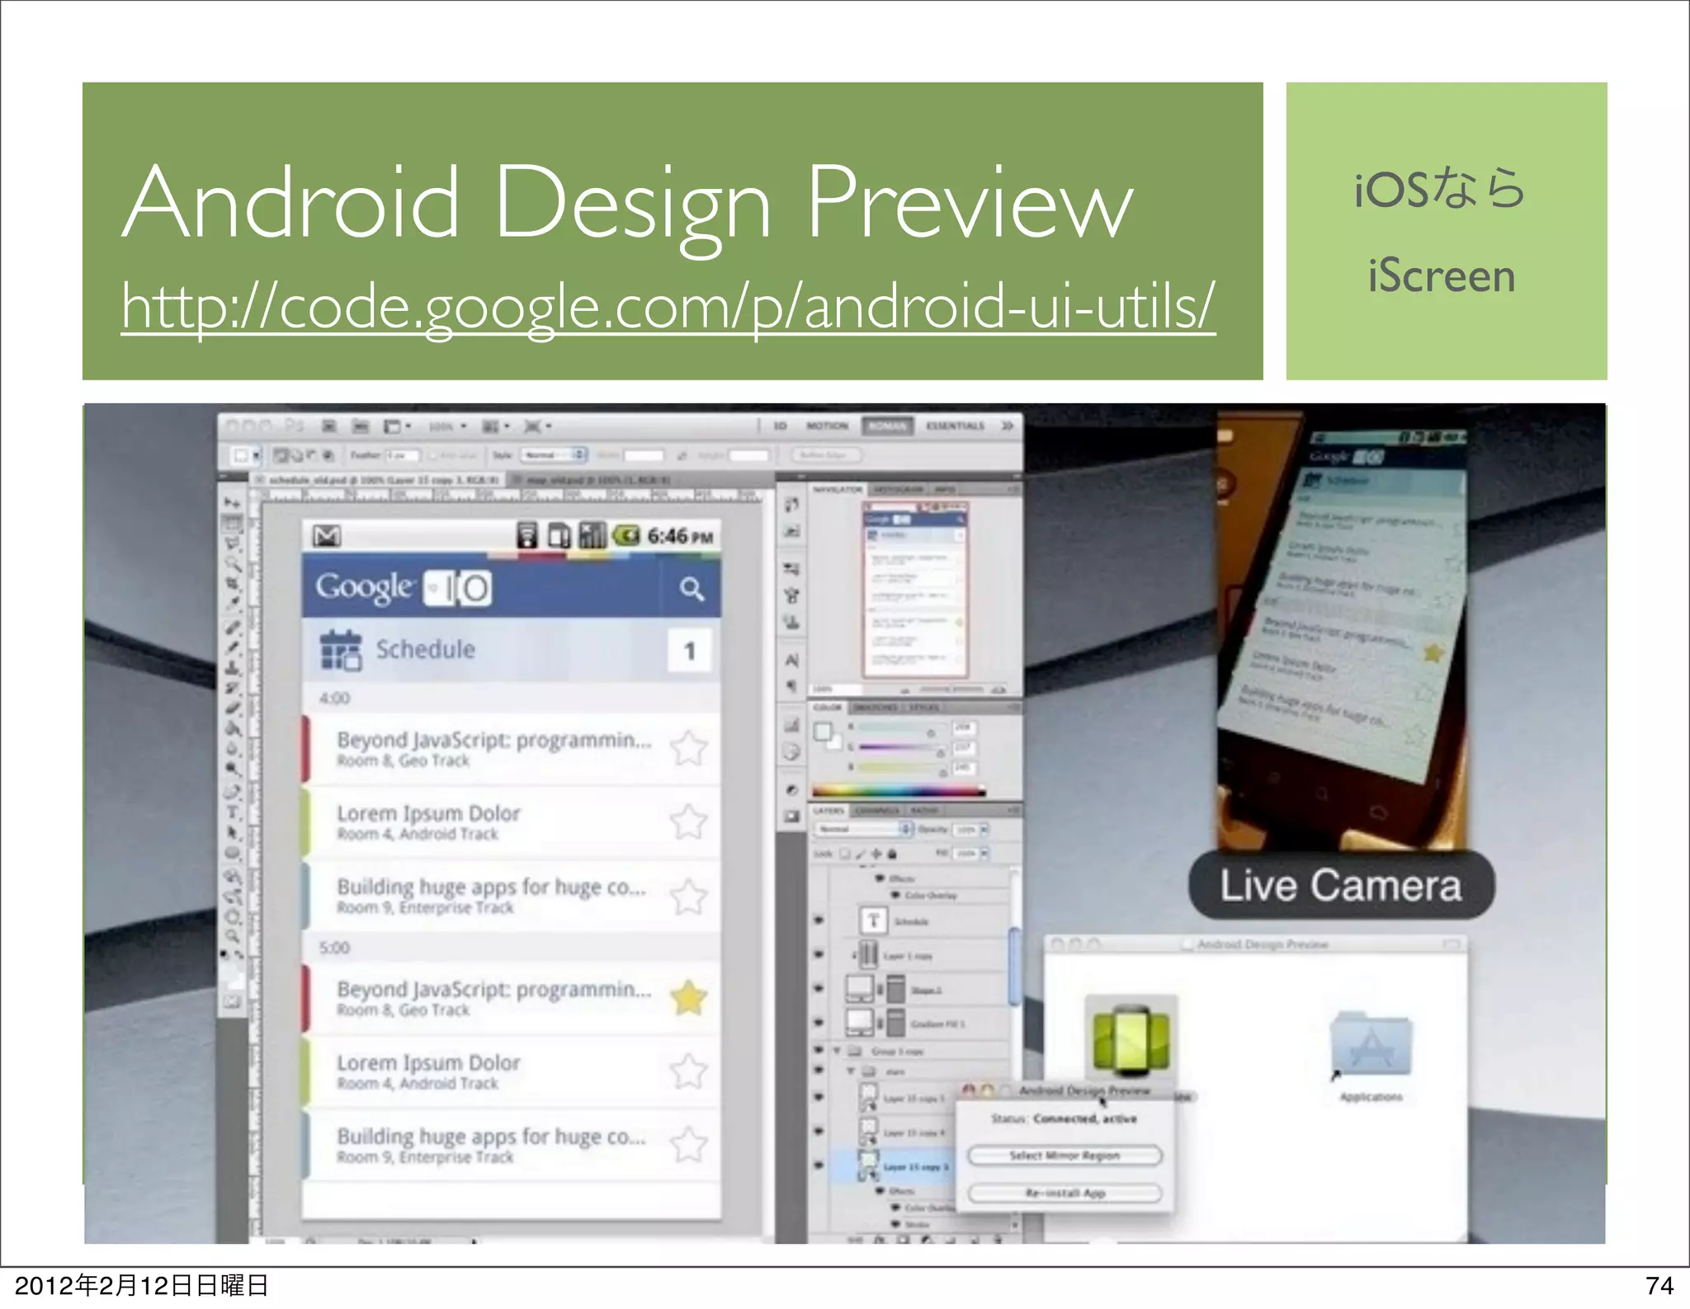This screenshot has height=1309, width=1690.
Task: Select the Eraser tool
Action: pos(233,708)
